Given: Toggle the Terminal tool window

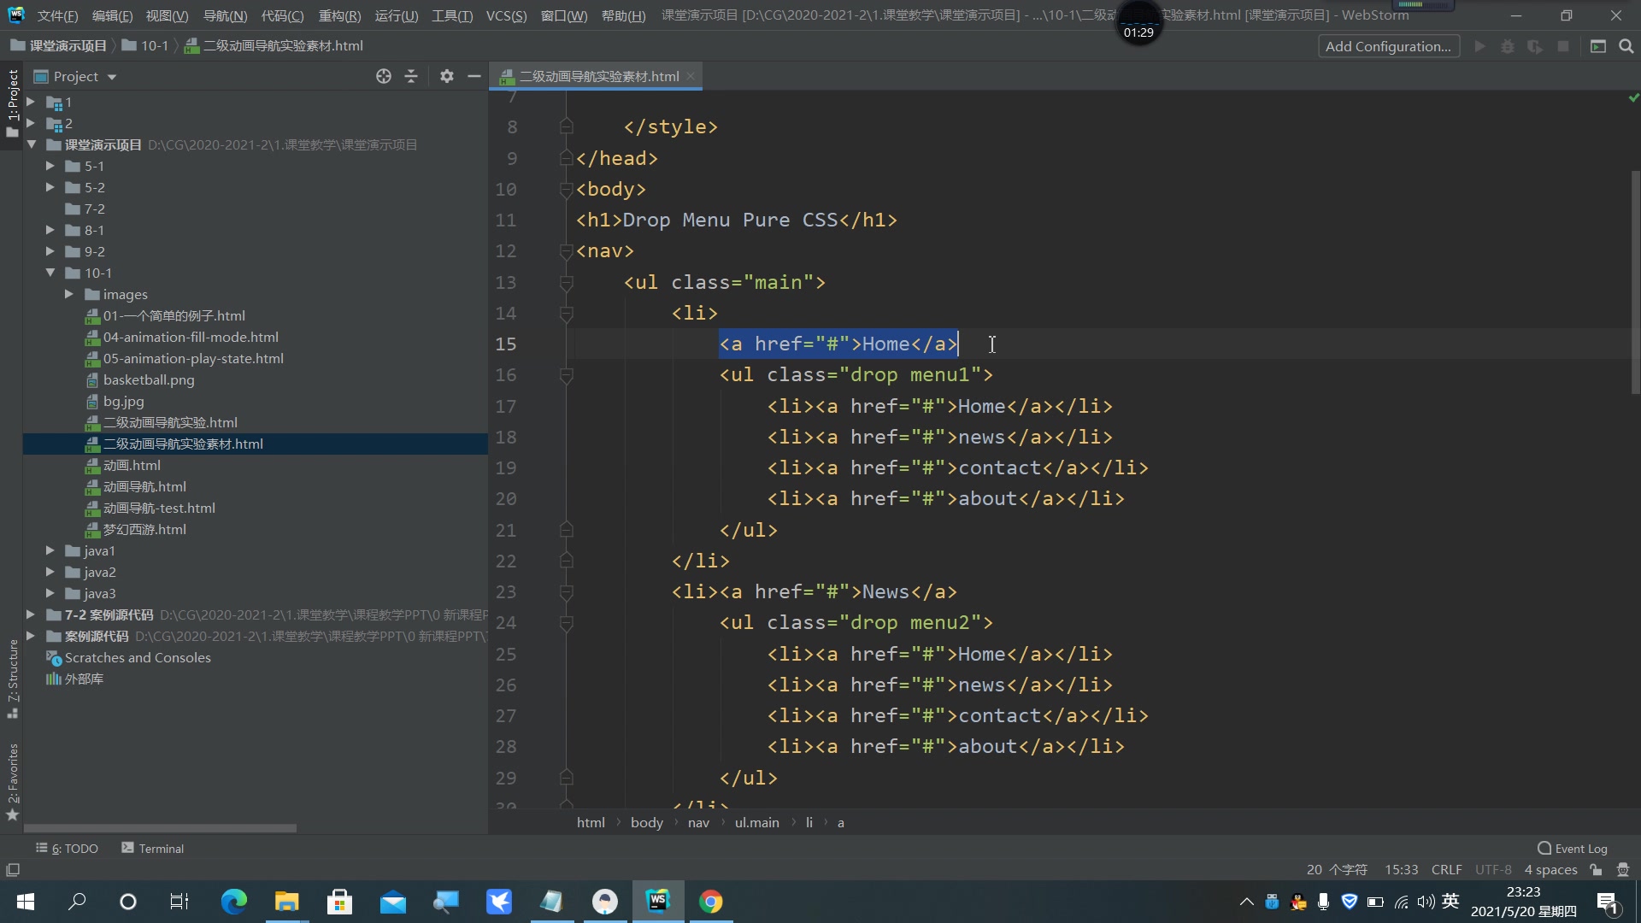Looking at the screenshot, I should 153,848.
